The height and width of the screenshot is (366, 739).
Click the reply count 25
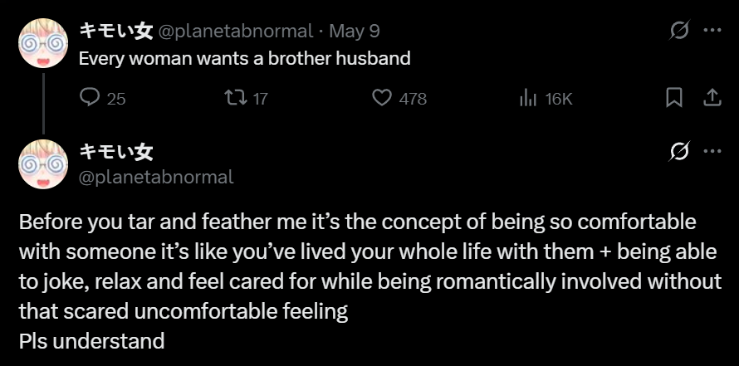point(116,99)
